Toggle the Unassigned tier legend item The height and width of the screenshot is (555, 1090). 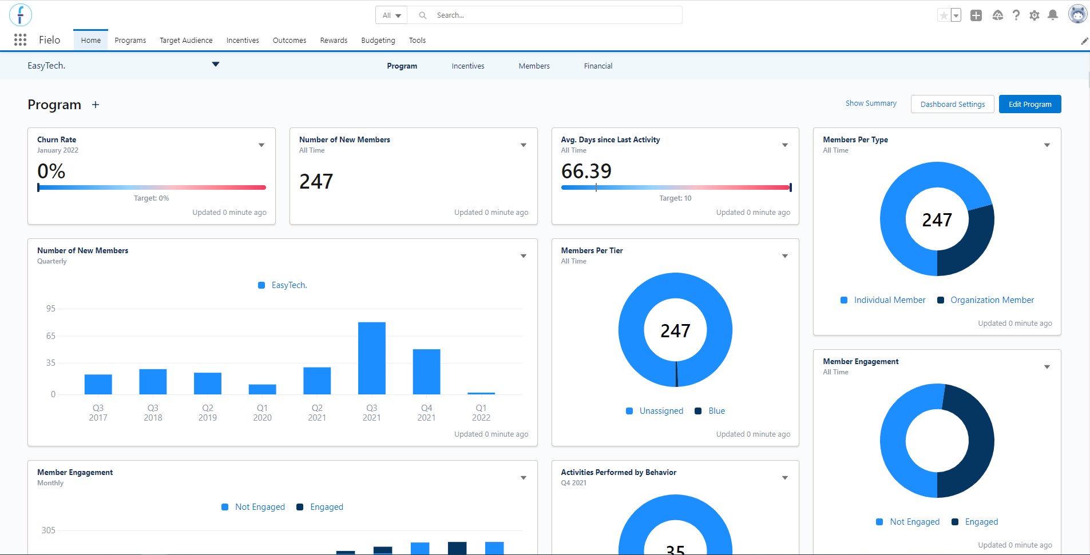tap(655, 411)
